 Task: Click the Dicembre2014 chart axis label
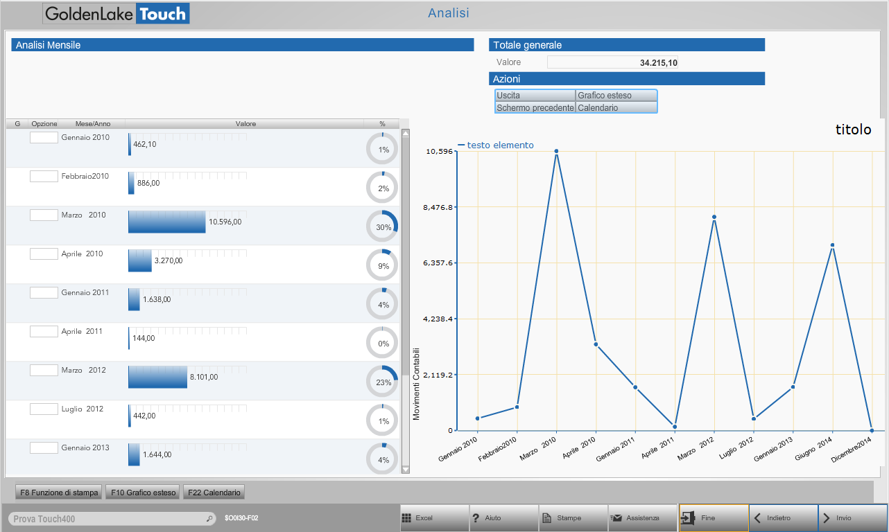[852, 451]
